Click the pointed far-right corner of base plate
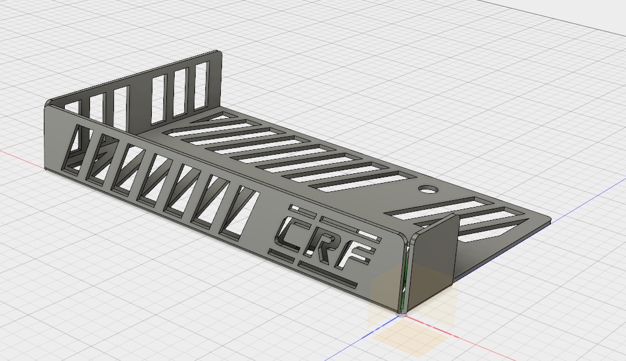The image size is (626, 361). [548, 220]
